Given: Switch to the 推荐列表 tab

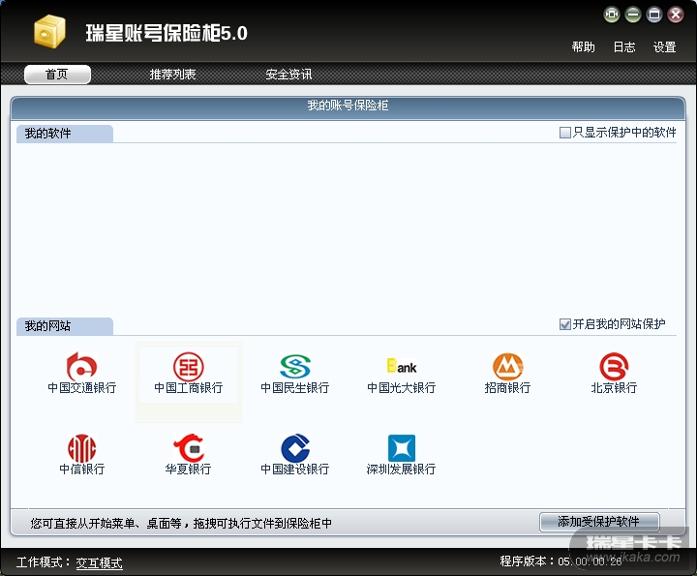Looking at the screenshot, I should (173, 75).
